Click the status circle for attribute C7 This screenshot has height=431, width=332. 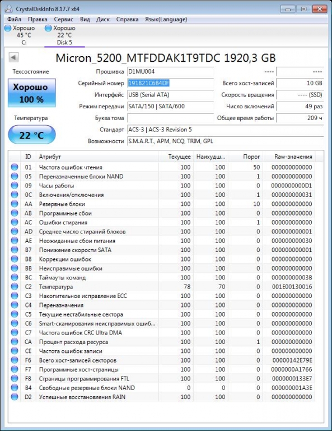click(x=15, y=333)
